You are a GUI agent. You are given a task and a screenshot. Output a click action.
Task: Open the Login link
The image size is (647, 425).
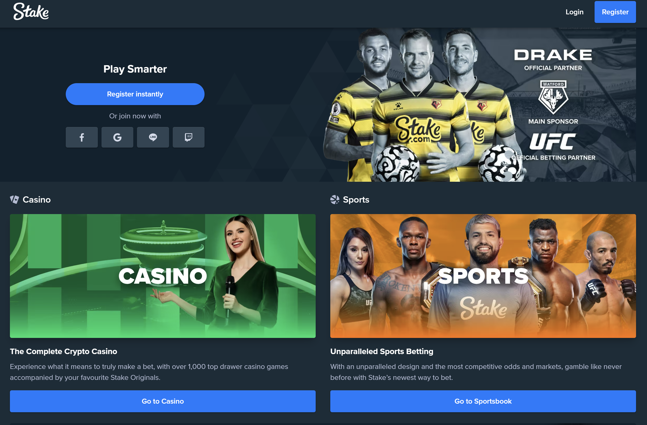point(574,12)
